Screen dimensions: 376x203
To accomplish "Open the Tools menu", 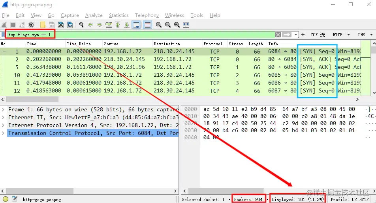I will pos(197,15).
